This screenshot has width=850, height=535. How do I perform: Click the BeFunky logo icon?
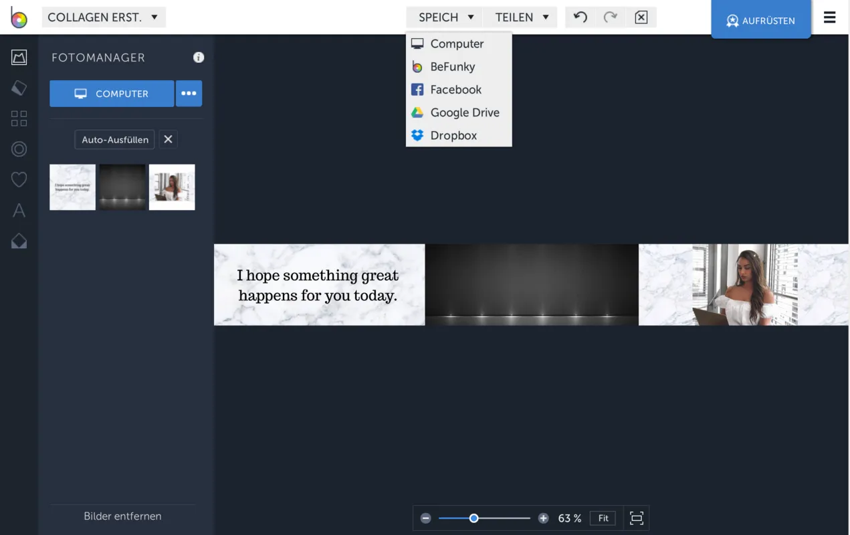click(19, 17)
